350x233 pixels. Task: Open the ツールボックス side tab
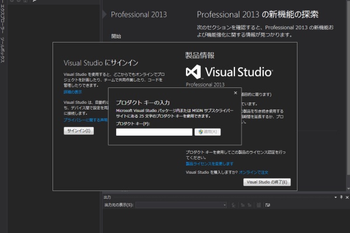(x=3, y=51)
